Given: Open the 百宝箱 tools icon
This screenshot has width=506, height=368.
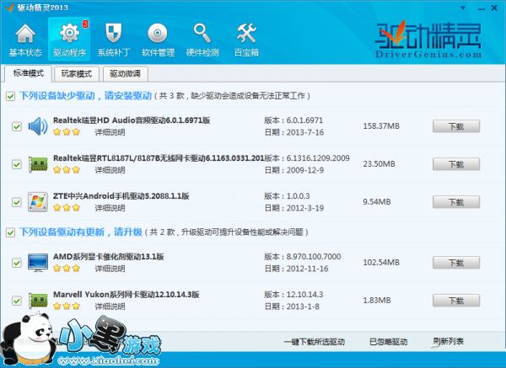Looking at the screenshot, I should click(x=246, y=40).
